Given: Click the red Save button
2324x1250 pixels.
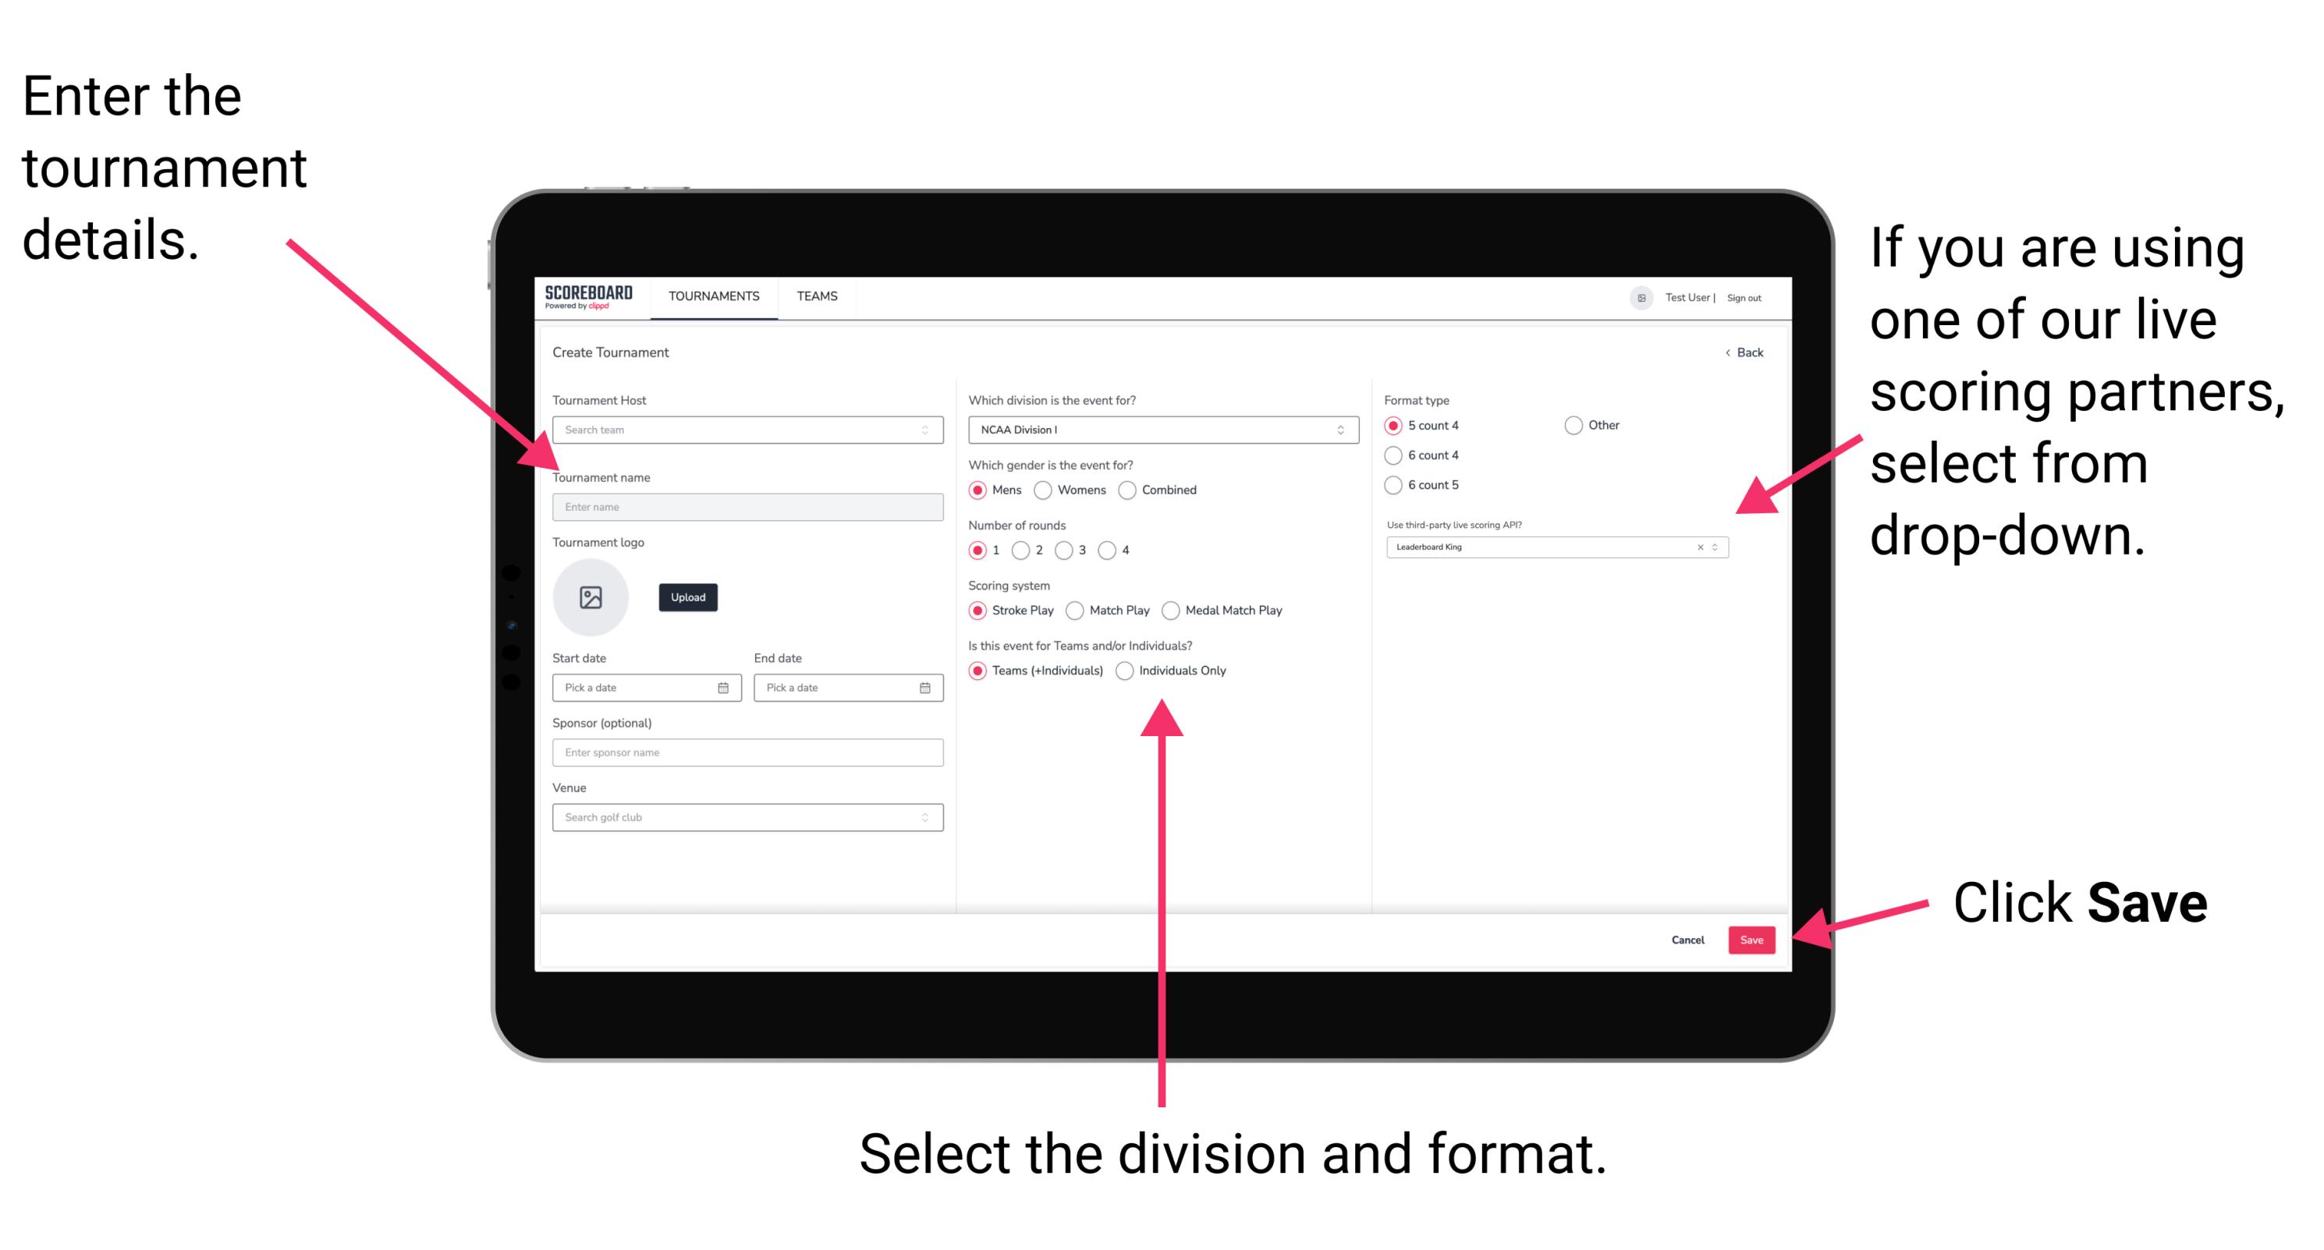Looking at the screenshot, I should click(x=1756, y=940).
